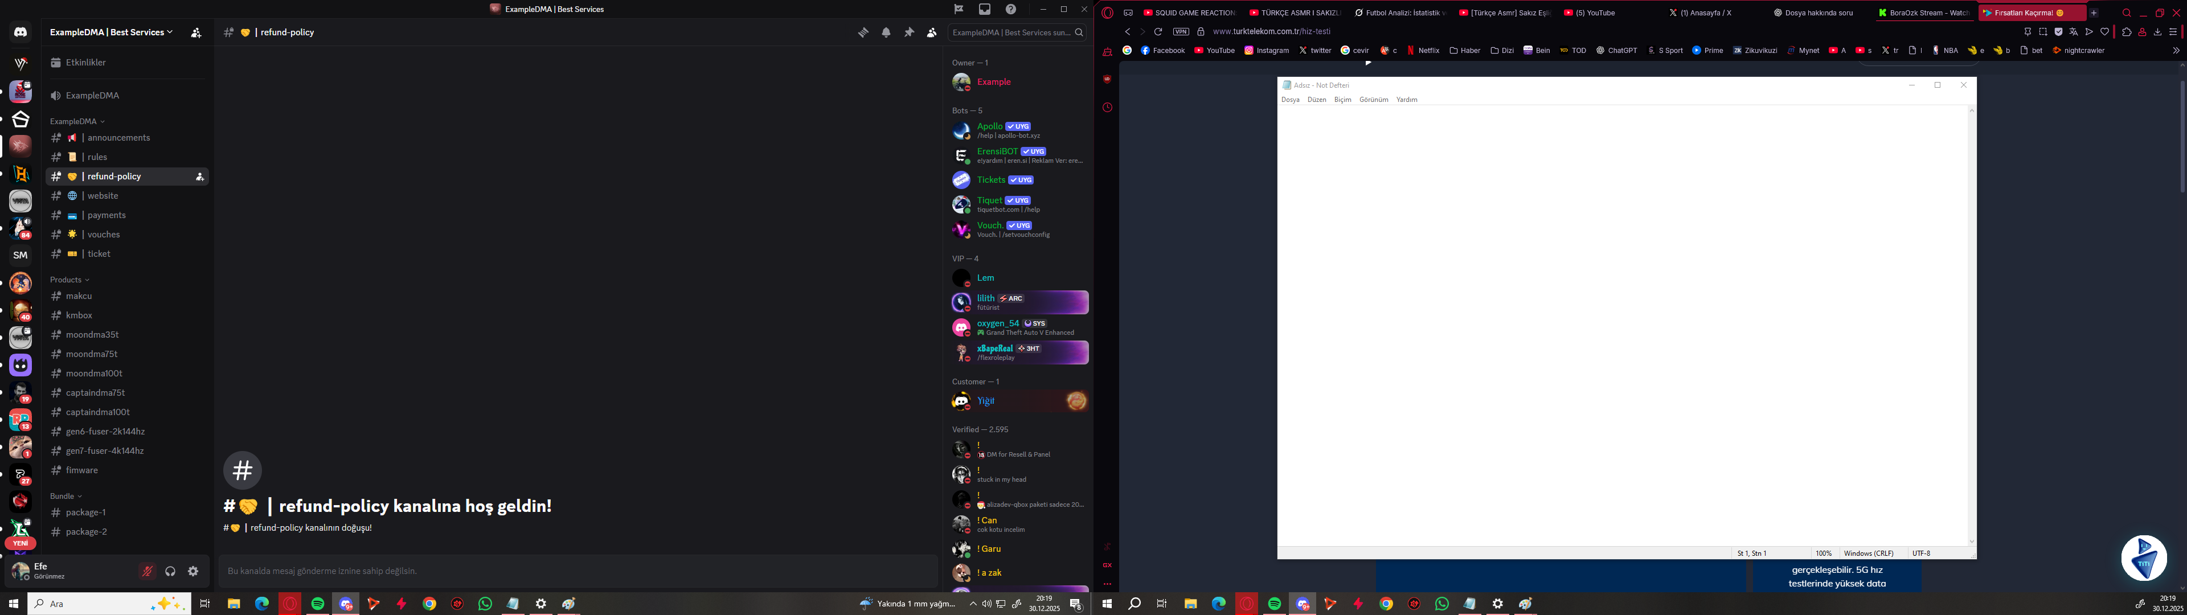Open Biçim menu in Notepad

pos(1342,100)
